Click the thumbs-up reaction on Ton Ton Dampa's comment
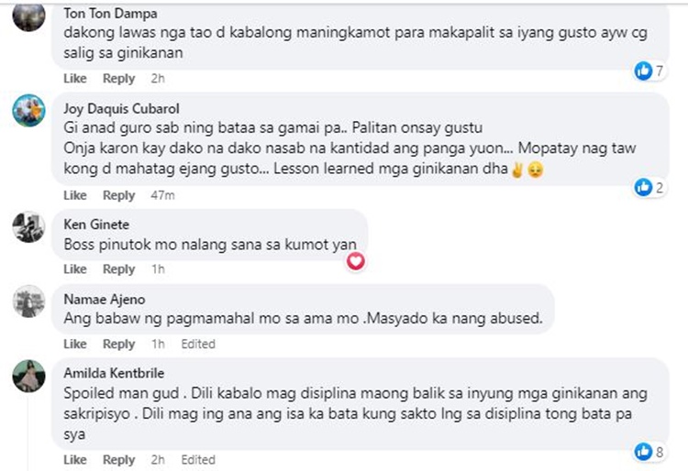688x471 pixels. [x=643, y=71]
